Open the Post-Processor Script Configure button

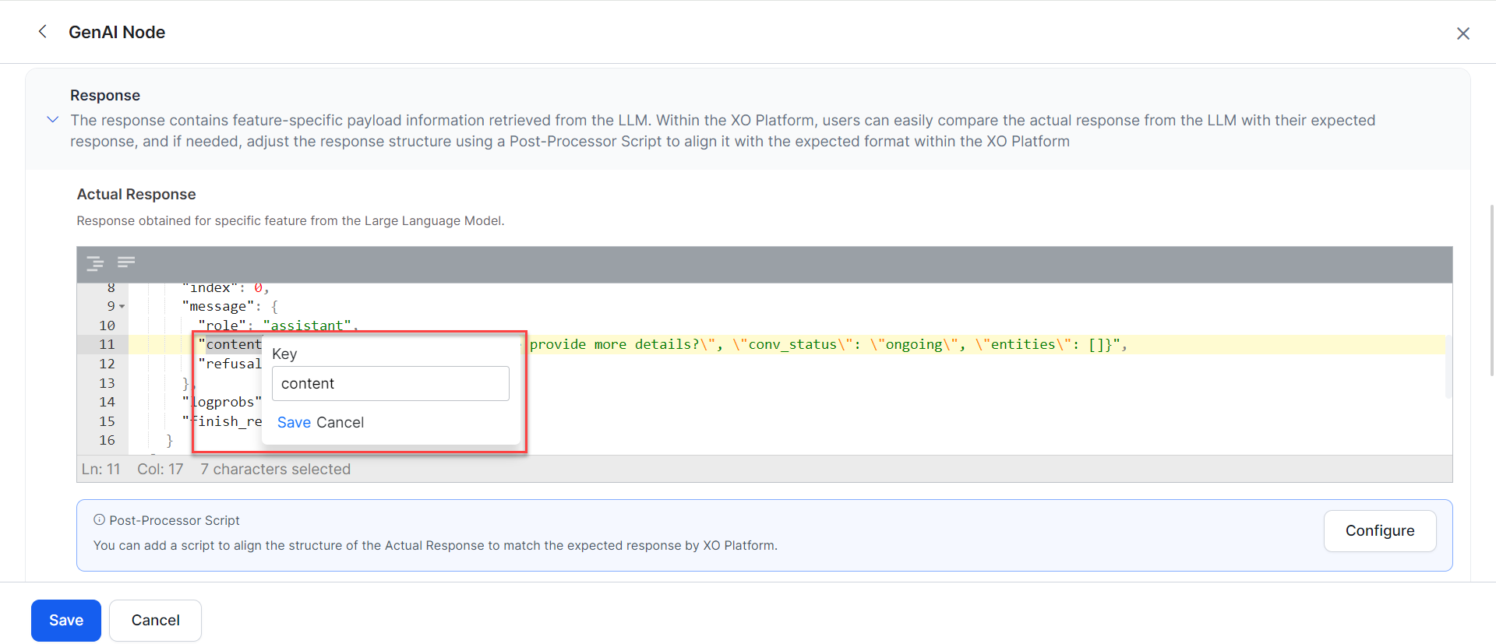(1379, 531)
